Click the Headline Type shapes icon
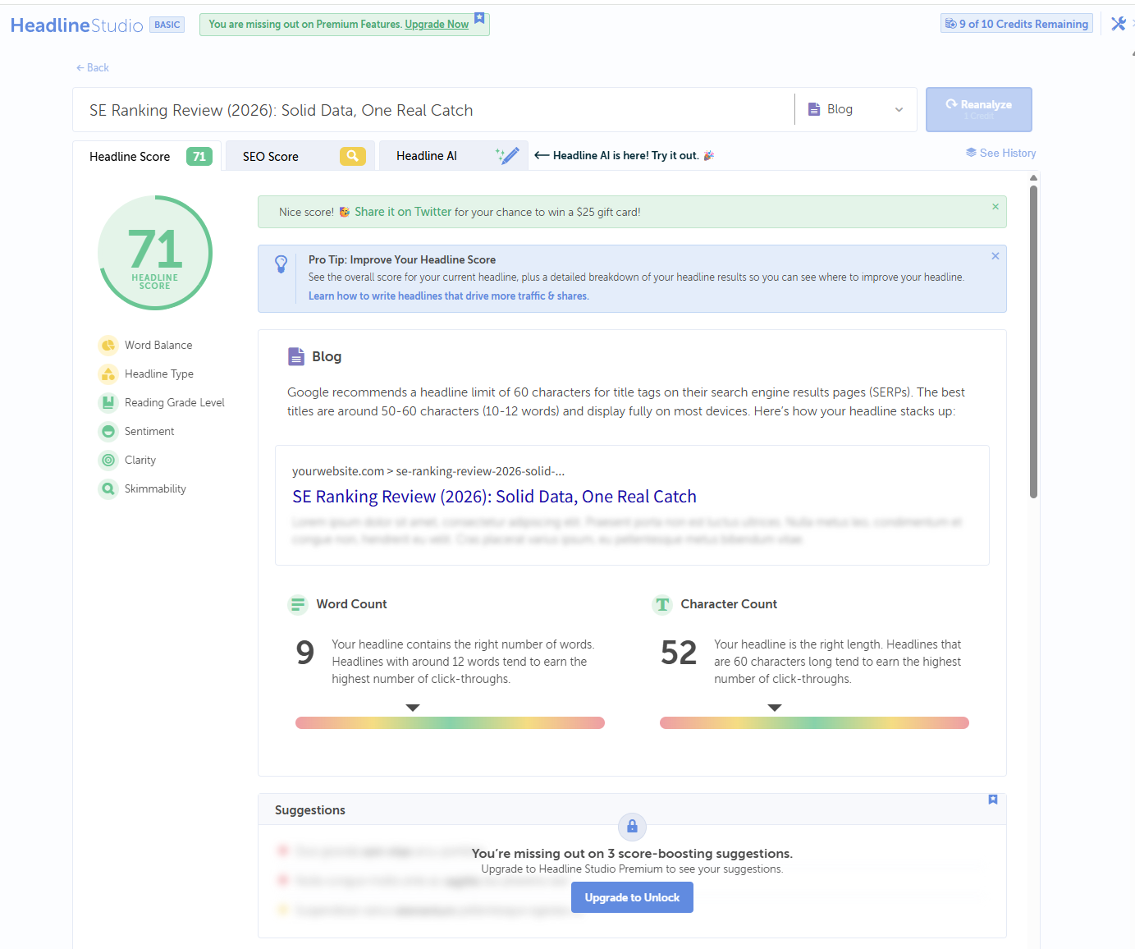The width and height of the screenshot is (1135, 949). coord(108,374)
